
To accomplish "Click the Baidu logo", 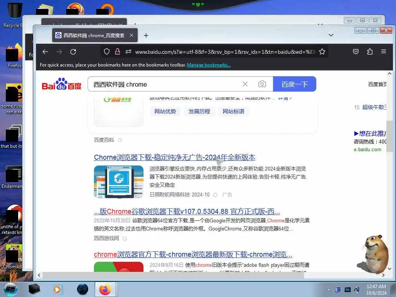I will (x=61, y=84).
